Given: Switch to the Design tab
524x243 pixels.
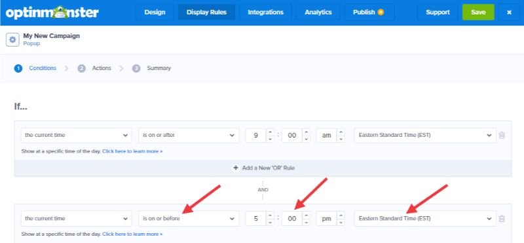Looking at the screenshot, I should pyautogui.click(x=155, y=12).
